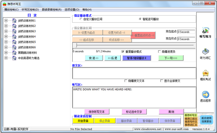
Task: Open the 听写练习 dictation practice icon
Action: point(205,30)
